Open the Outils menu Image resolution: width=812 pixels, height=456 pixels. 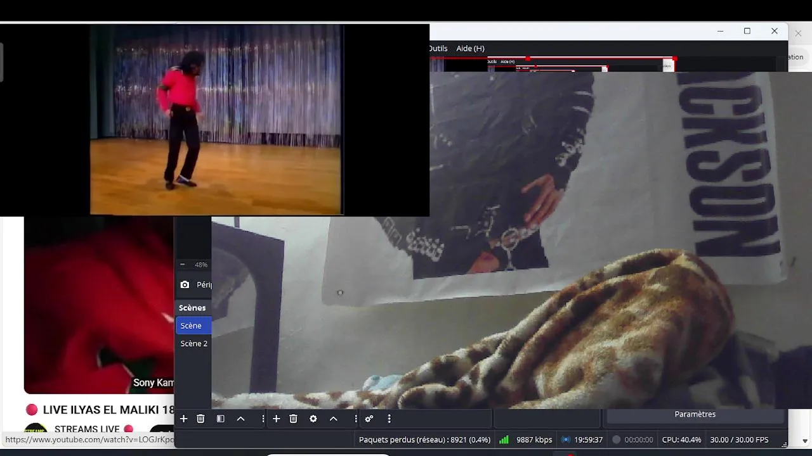[x=438, y=48]
